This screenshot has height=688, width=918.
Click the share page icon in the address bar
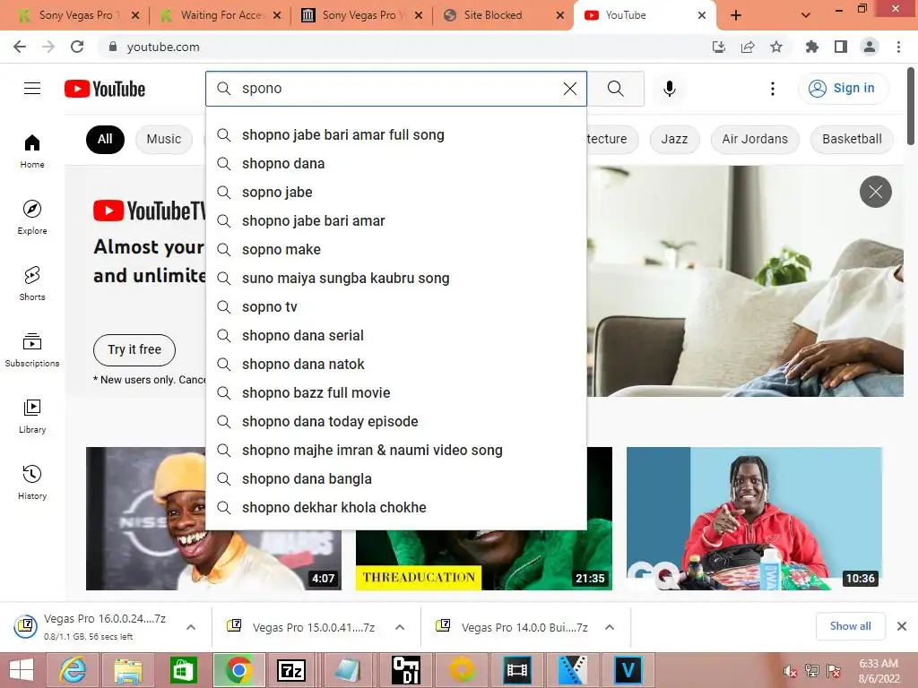(748, 47)
